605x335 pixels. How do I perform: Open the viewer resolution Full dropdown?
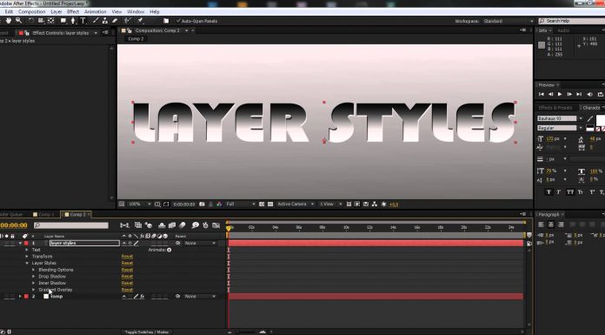[241, 204]
